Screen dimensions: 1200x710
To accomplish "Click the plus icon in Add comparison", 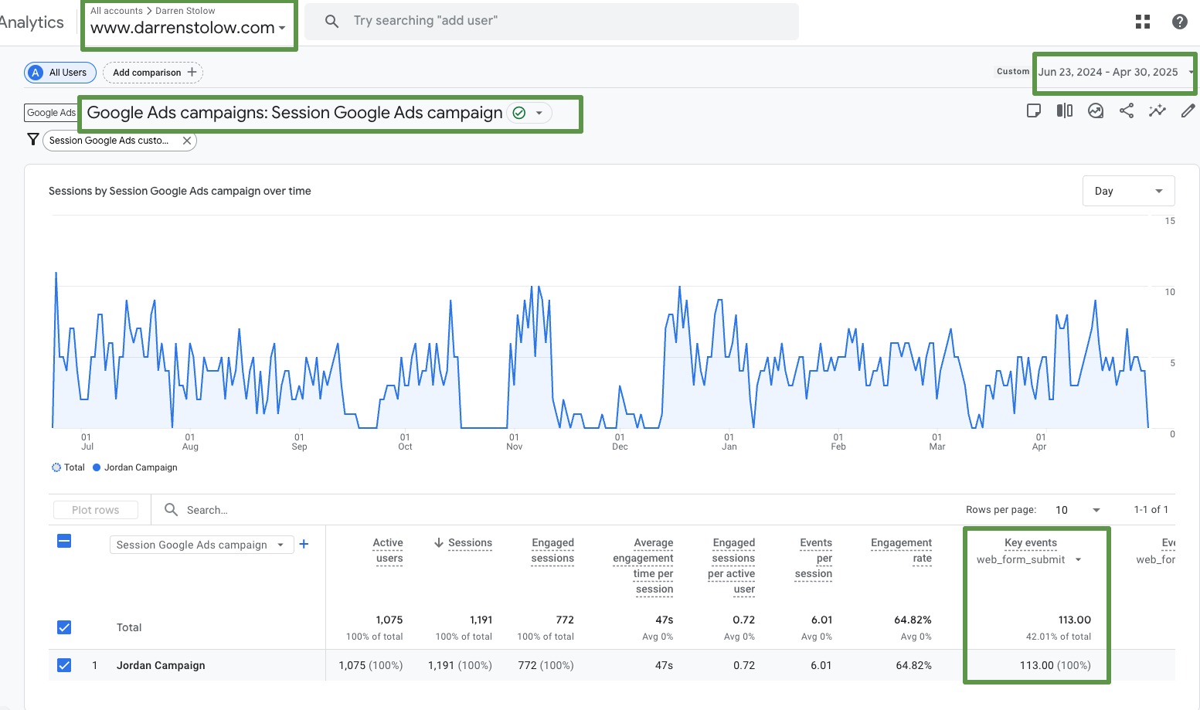I will 192,72.
